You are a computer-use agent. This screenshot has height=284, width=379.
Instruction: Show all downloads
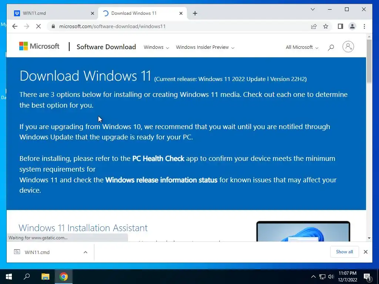pyautogui.click(x=344, y=251)
